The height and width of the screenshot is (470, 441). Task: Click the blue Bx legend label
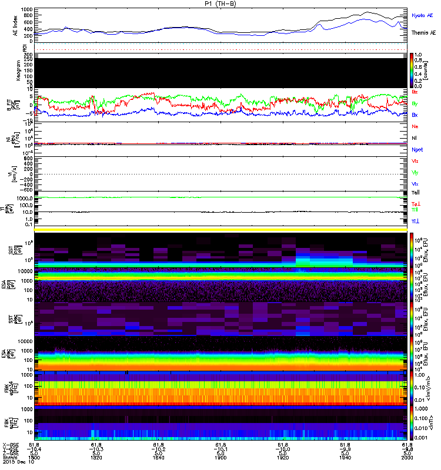pos(415,115)
